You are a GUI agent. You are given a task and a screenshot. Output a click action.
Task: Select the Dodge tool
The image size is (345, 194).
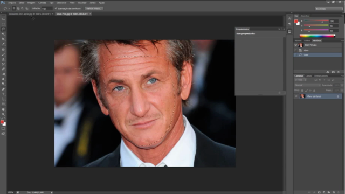3,84
